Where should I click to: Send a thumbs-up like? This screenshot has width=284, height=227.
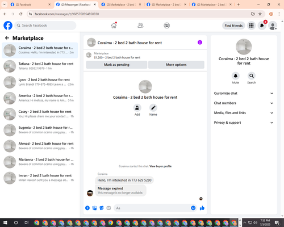point(202,208)
